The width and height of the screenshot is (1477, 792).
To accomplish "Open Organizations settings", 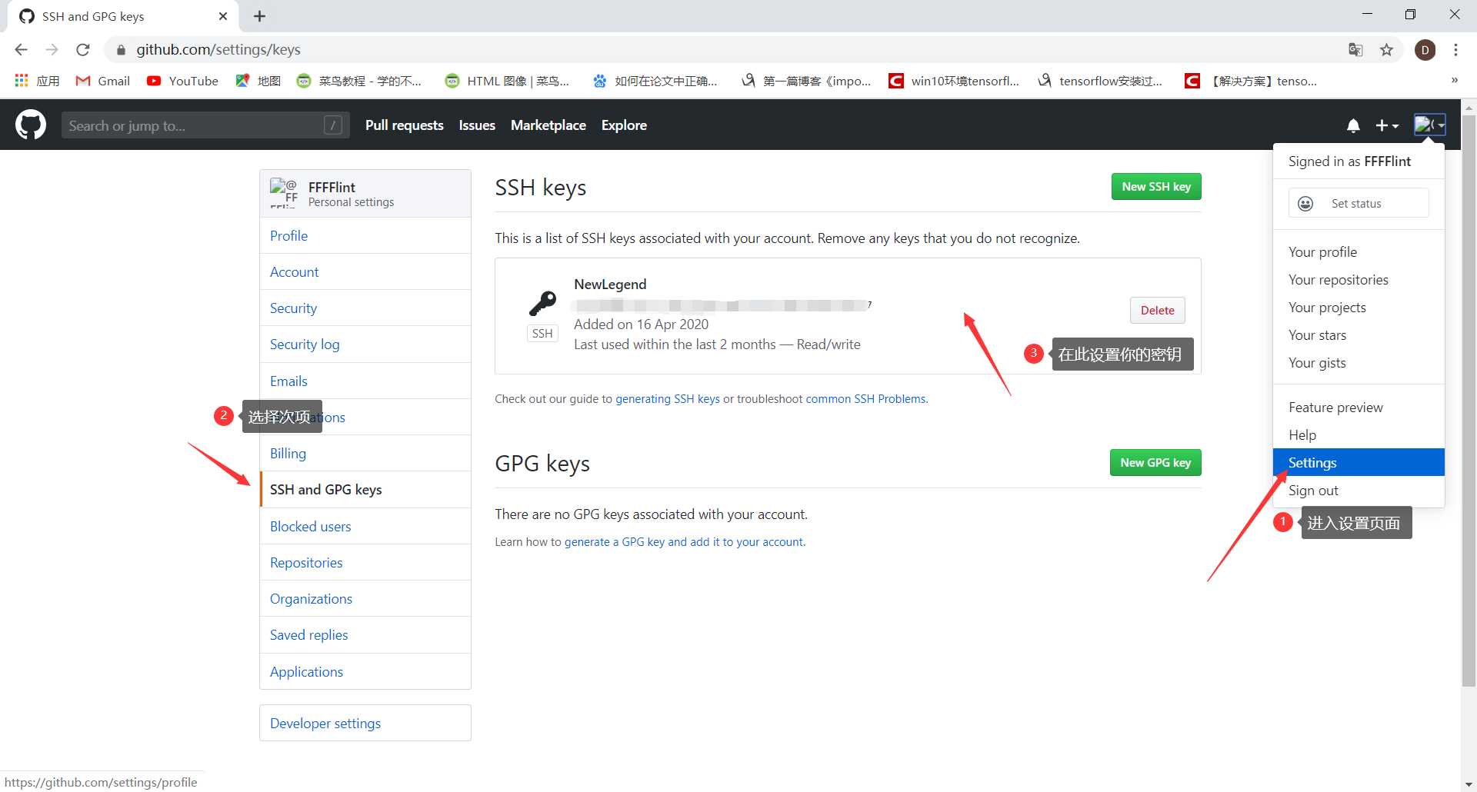I will tap(365, 599).
